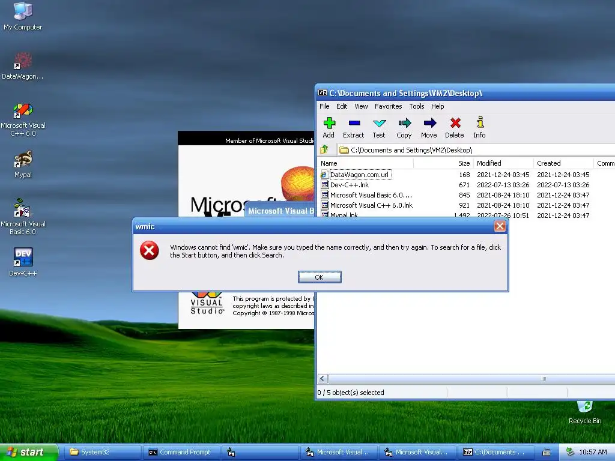615x461 pixels.
Task: Open the Favorites menu in 7-Zip
Action: [389, 106]
